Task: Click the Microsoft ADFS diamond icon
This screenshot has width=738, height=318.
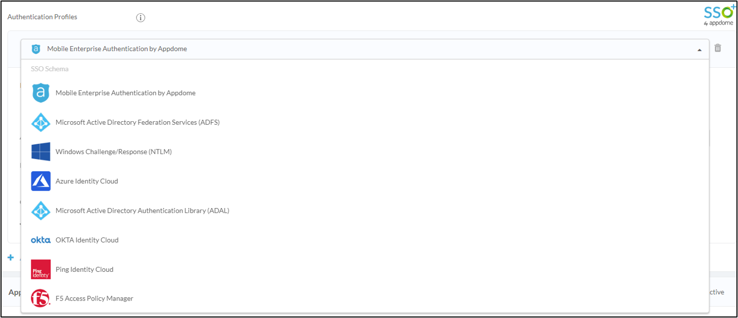Action: coord(41,122)
